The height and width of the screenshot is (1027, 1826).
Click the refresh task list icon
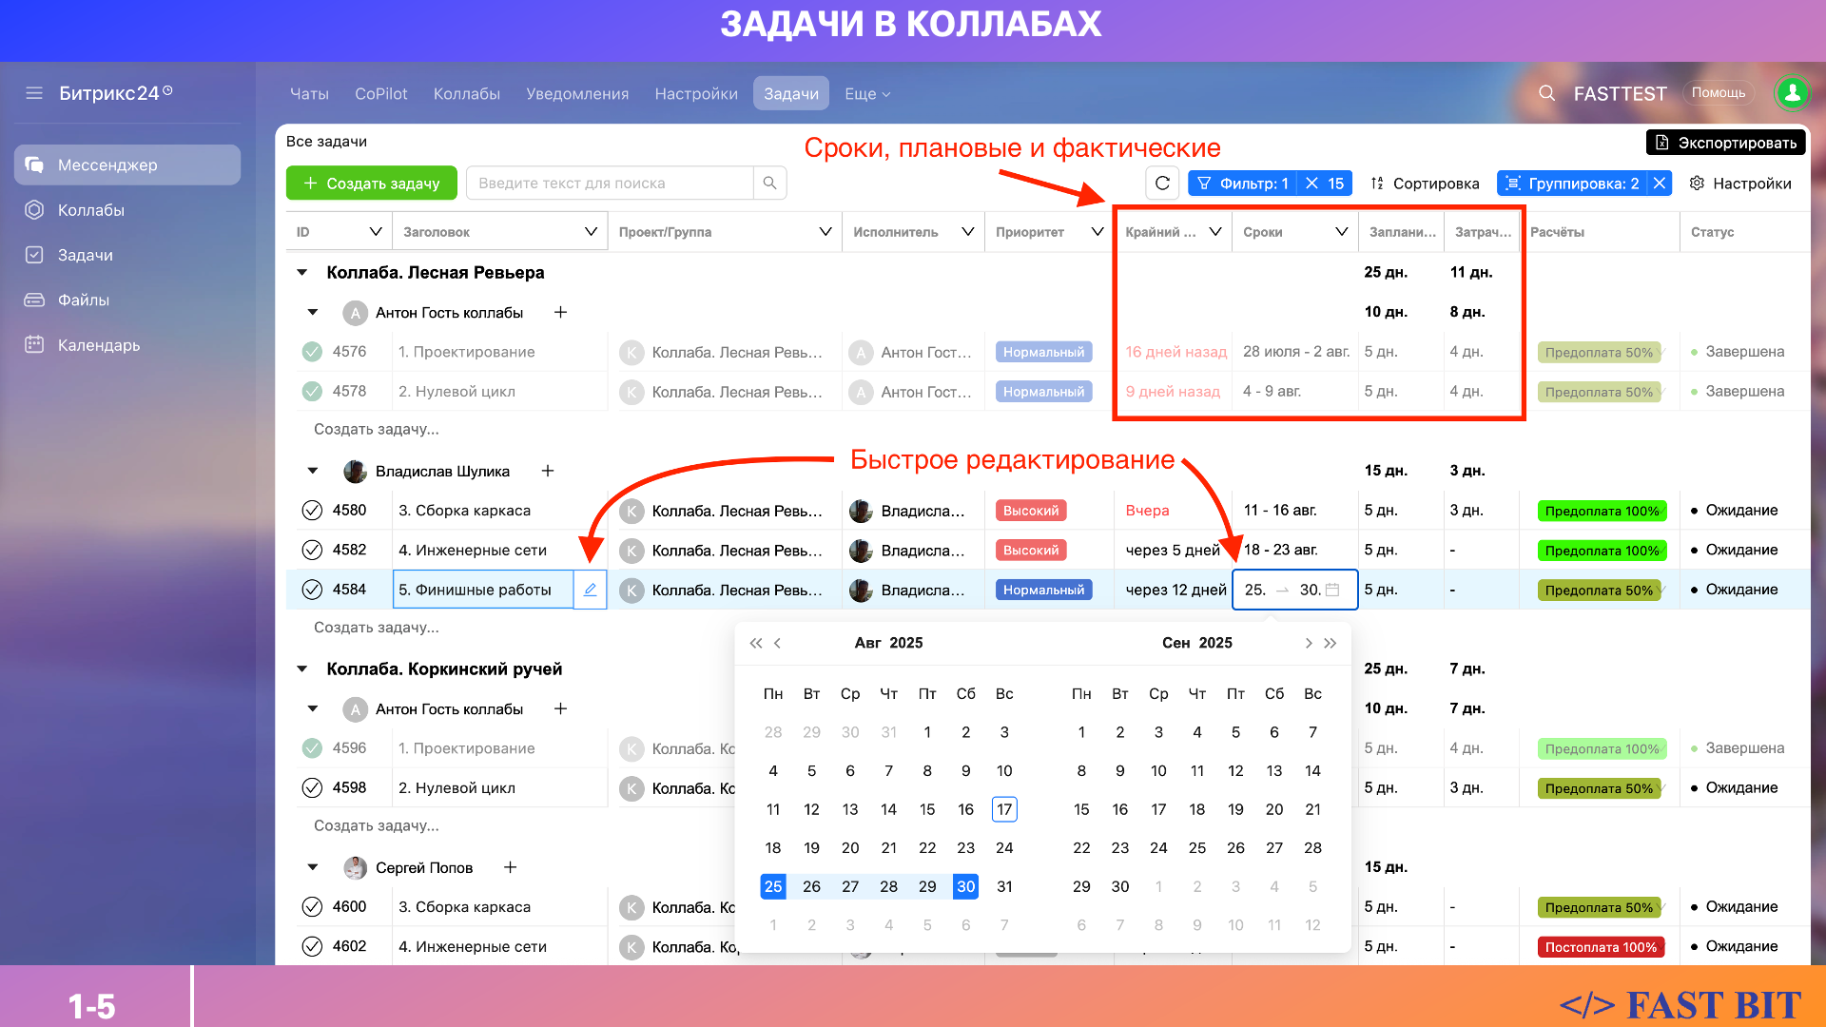click(x=1162, y=184)
